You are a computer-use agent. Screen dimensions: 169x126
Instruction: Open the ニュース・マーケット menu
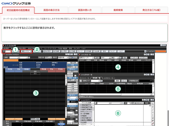pyautogui.click(x=50, y=48)
